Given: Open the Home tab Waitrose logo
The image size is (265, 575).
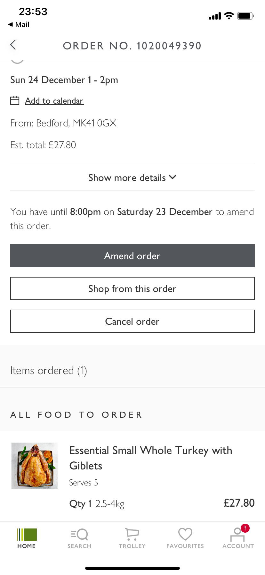Looking at the screenshot, I should (27, 535).
